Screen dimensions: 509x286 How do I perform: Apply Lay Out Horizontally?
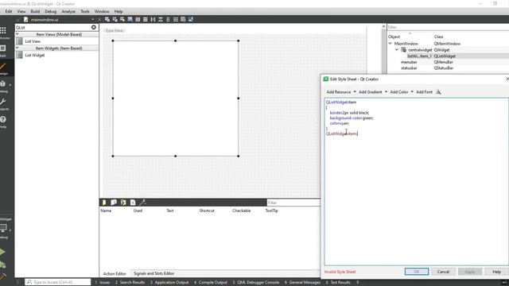coord(138,19)
